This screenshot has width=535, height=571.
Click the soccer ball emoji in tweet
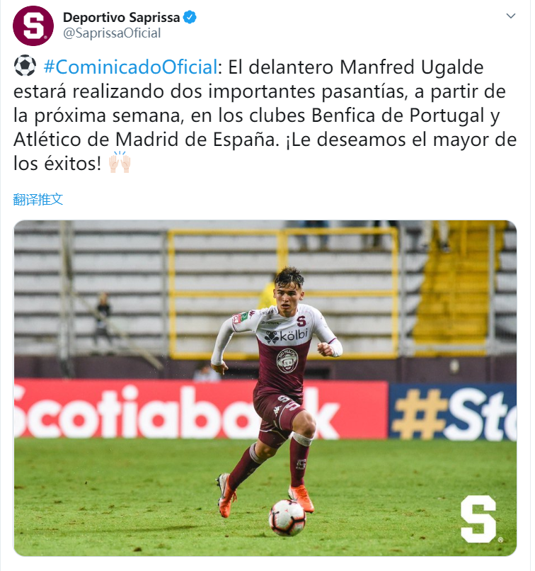point(25,66)
